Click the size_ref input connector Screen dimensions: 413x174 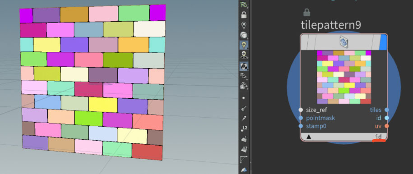tap(301, 110)
